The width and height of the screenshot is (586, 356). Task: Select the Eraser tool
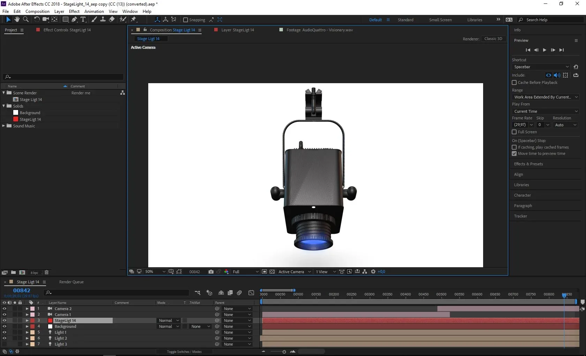[x=112, y=19]
